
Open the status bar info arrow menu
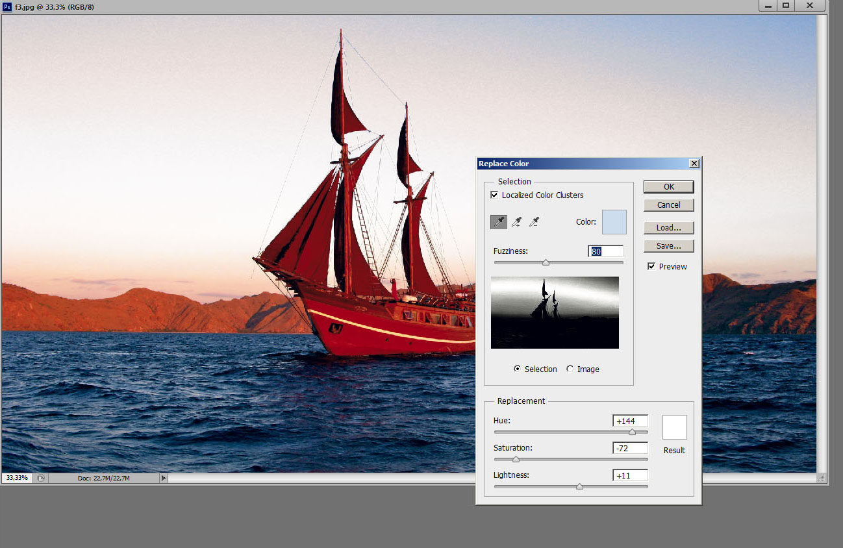(164, 478)
